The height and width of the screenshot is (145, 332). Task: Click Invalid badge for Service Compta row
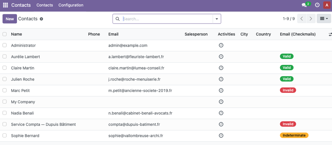click(288, 124)
